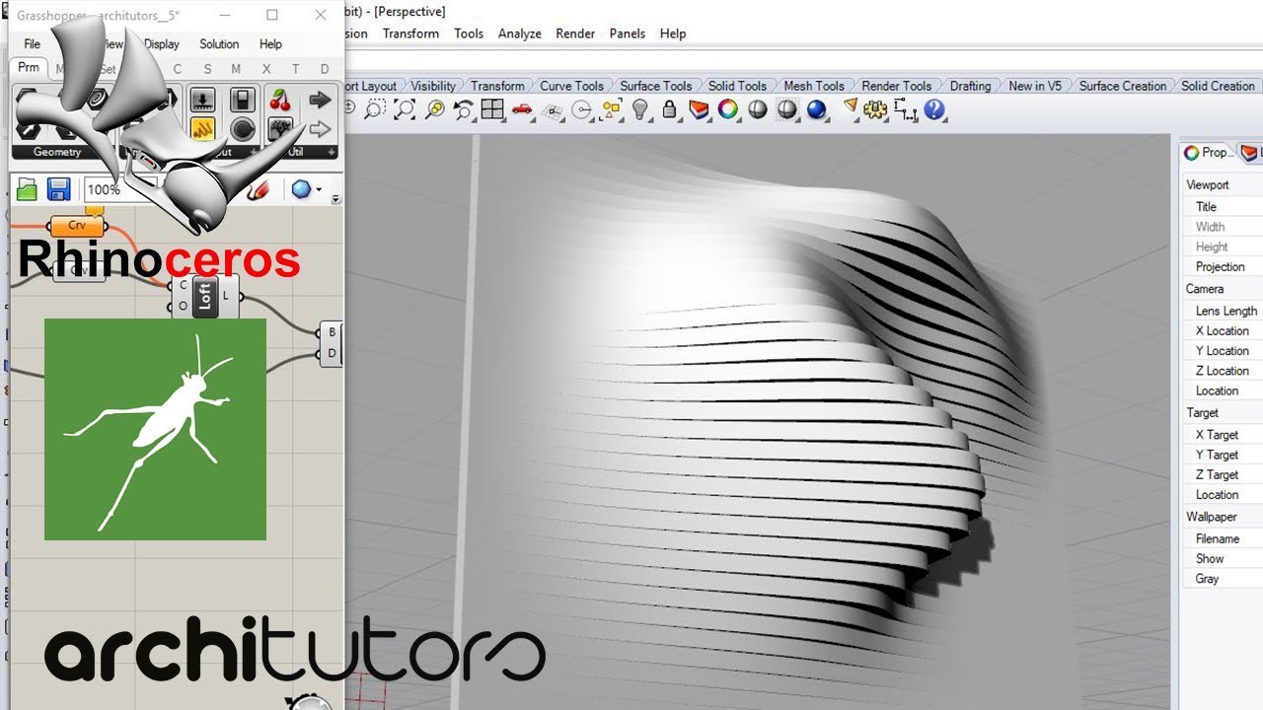
Task: Open the Options gear icon
Action: pyautogui.click(x=875, y=109)
